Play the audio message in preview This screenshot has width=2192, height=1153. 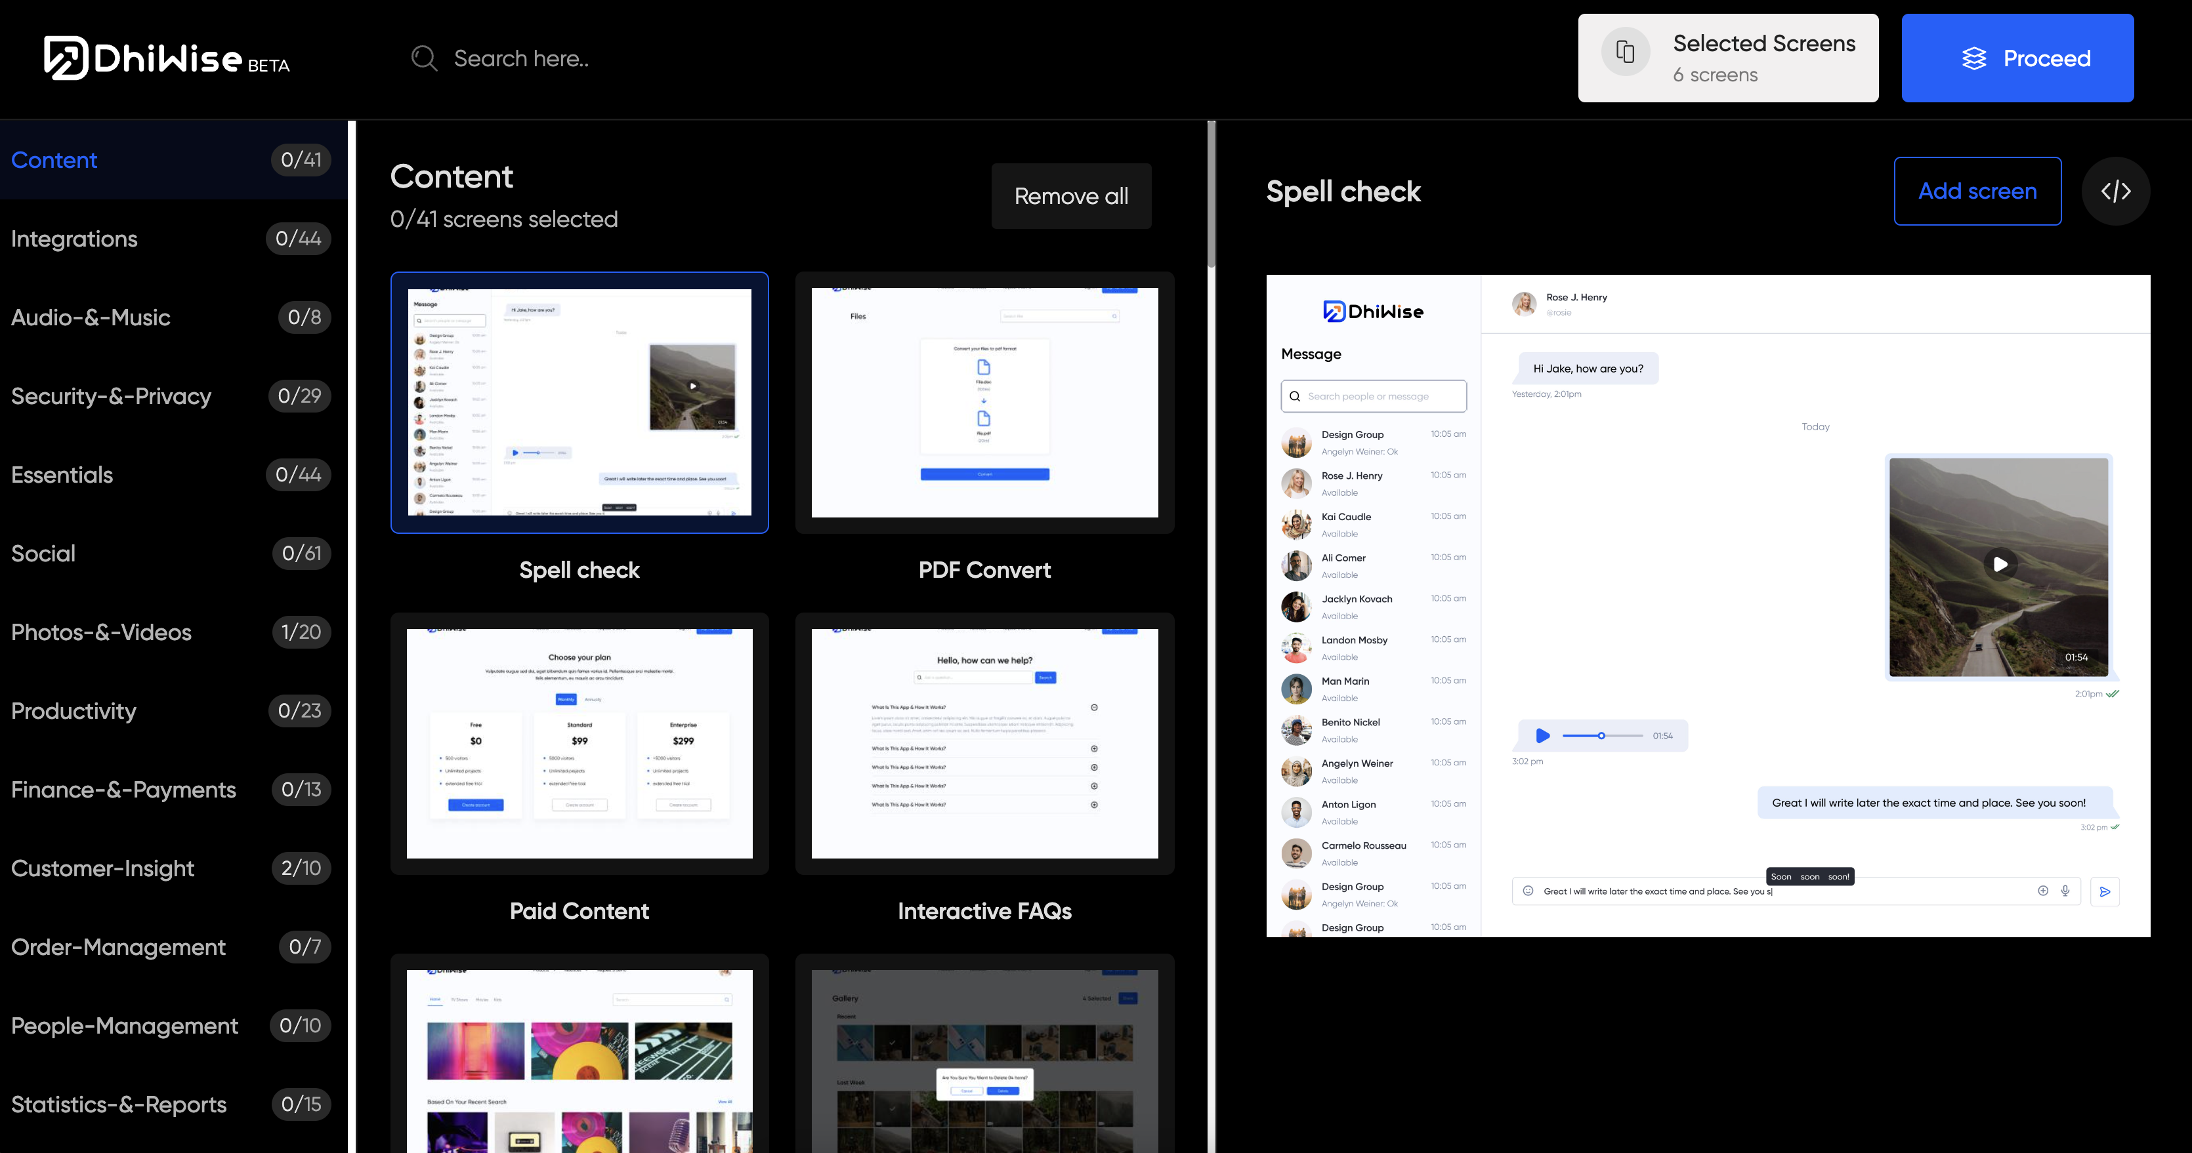(1542, 735)
